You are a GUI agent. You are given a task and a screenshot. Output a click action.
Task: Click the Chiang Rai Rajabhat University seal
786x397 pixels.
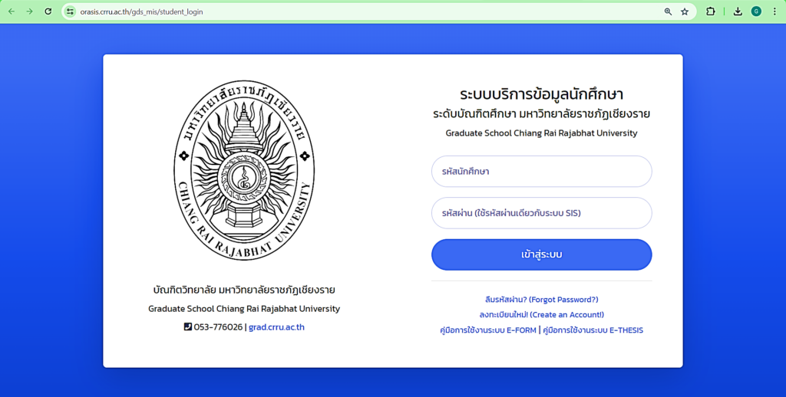(x=244, y=170)
